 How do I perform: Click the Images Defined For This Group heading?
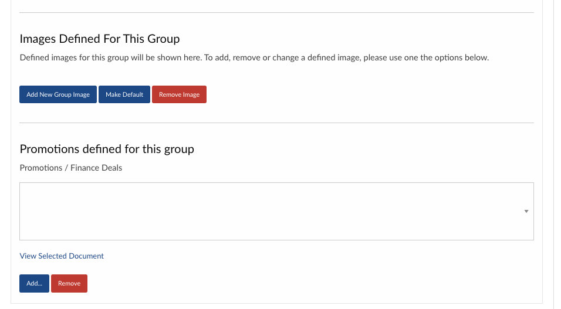pyautogui.click(x=100, y=39)
